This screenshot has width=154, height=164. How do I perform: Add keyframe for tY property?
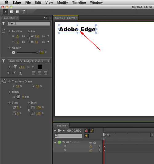tap(100, 150)
